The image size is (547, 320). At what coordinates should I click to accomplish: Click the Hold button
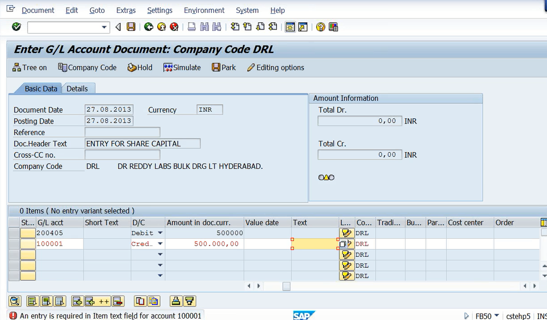(x=140, y=68)
